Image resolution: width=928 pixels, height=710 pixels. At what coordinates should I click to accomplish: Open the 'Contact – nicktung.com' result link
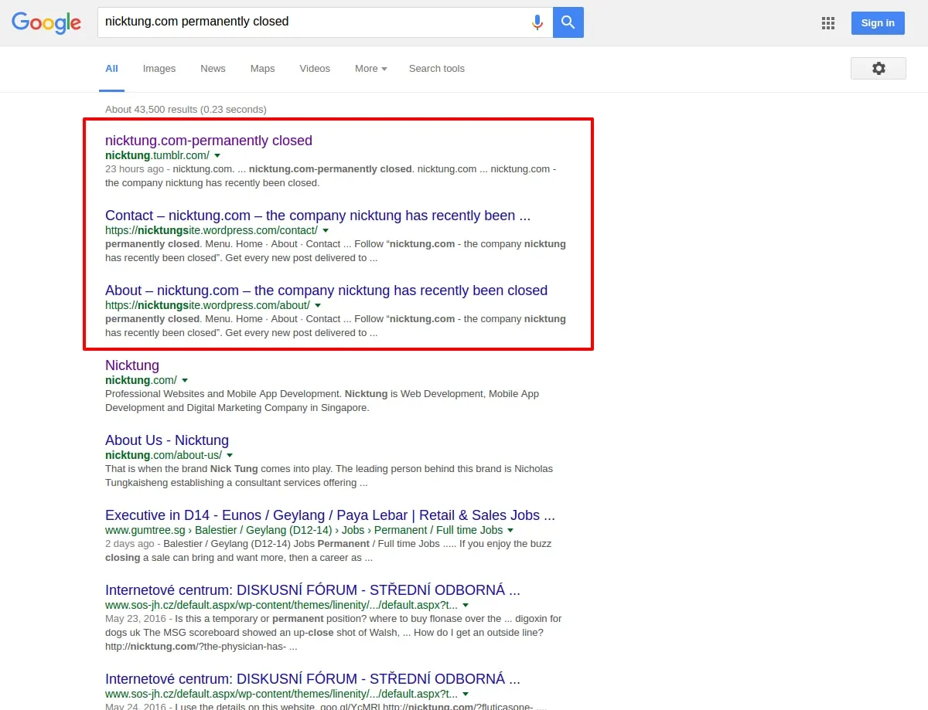click(318, 216)
